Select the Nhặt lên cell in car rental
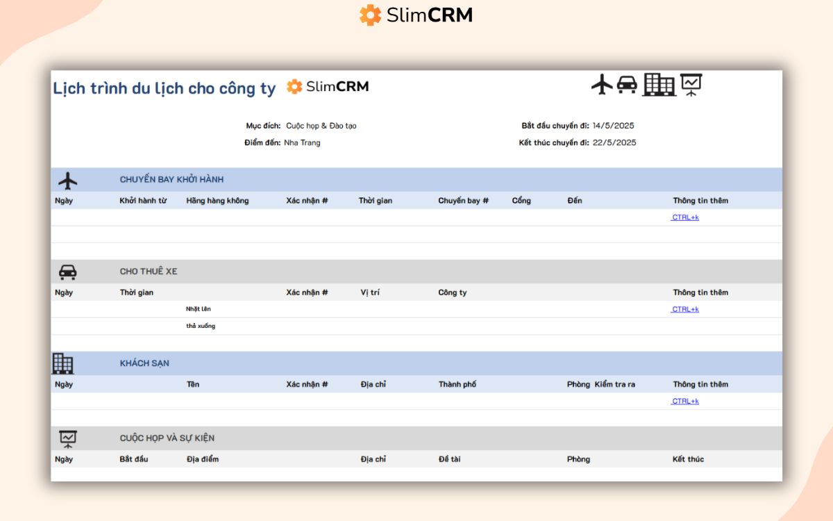 coord(198,309)
